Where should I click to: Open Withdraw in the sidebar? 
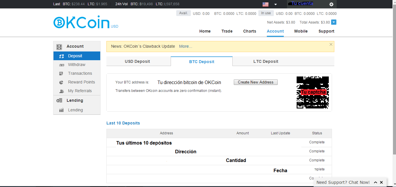77,65
